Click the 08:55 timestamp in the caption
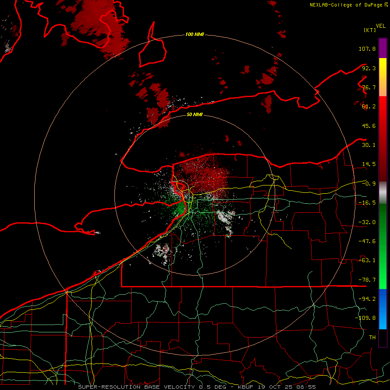The height and width of the screenshot is (390, 390). click(x=306, y=387)
